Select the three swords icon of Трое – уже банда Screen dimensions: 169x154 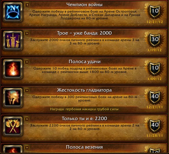[x=13, y=41]
